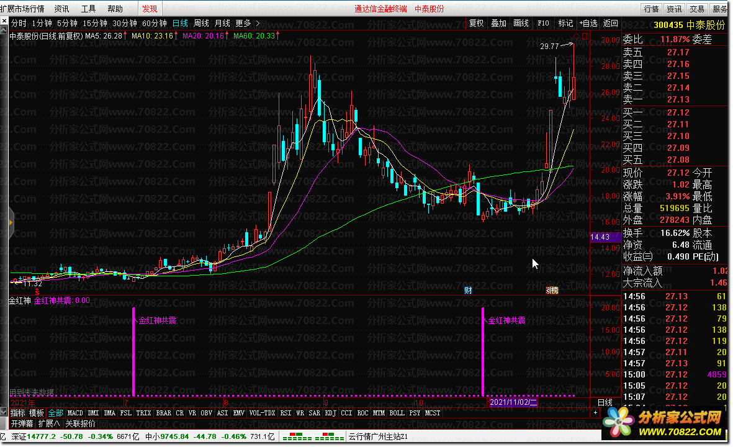Switch to the BRAR indicator

pos(164,413)
